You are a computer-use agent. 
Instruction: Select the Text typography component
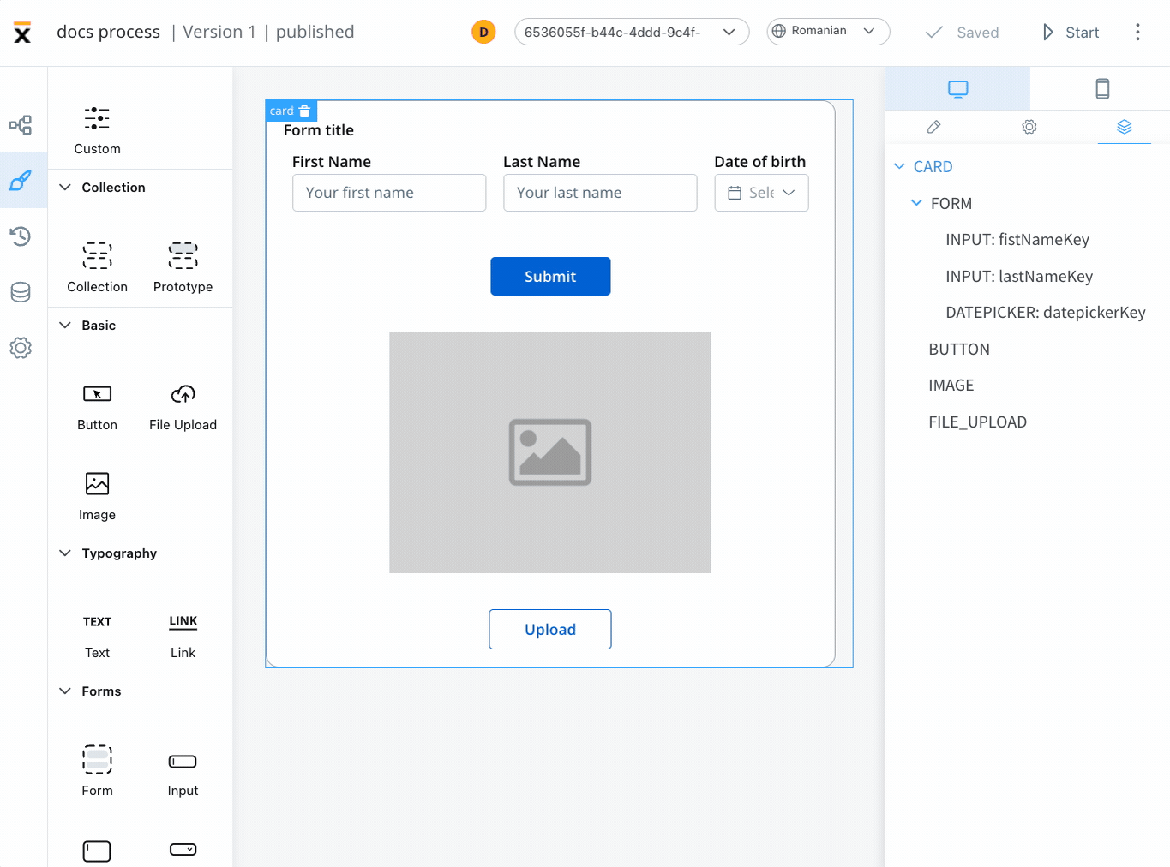pos(97,636)
